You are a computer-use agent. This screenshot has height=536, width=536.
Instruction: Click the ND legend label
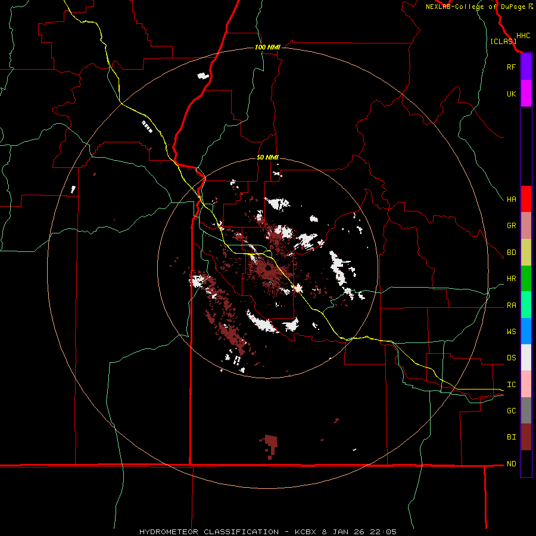[511, 463]
